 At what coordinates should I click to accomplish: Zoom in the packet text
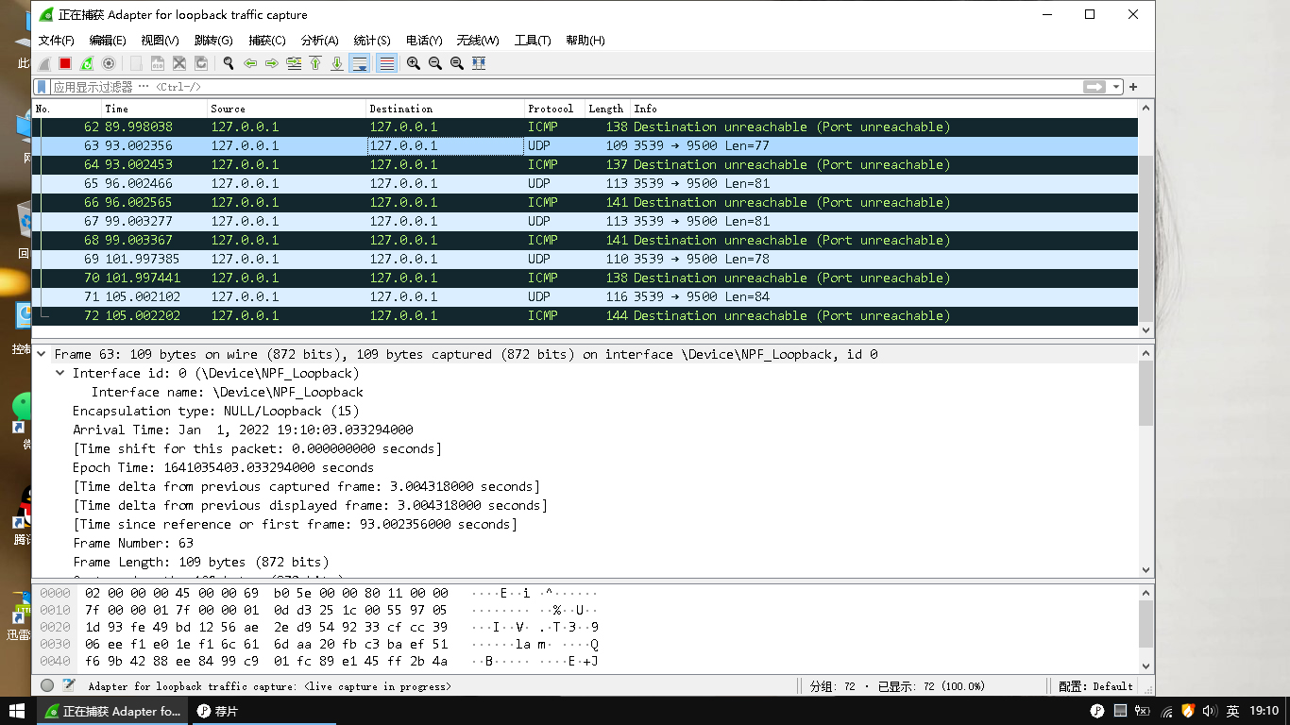[414, 63]
